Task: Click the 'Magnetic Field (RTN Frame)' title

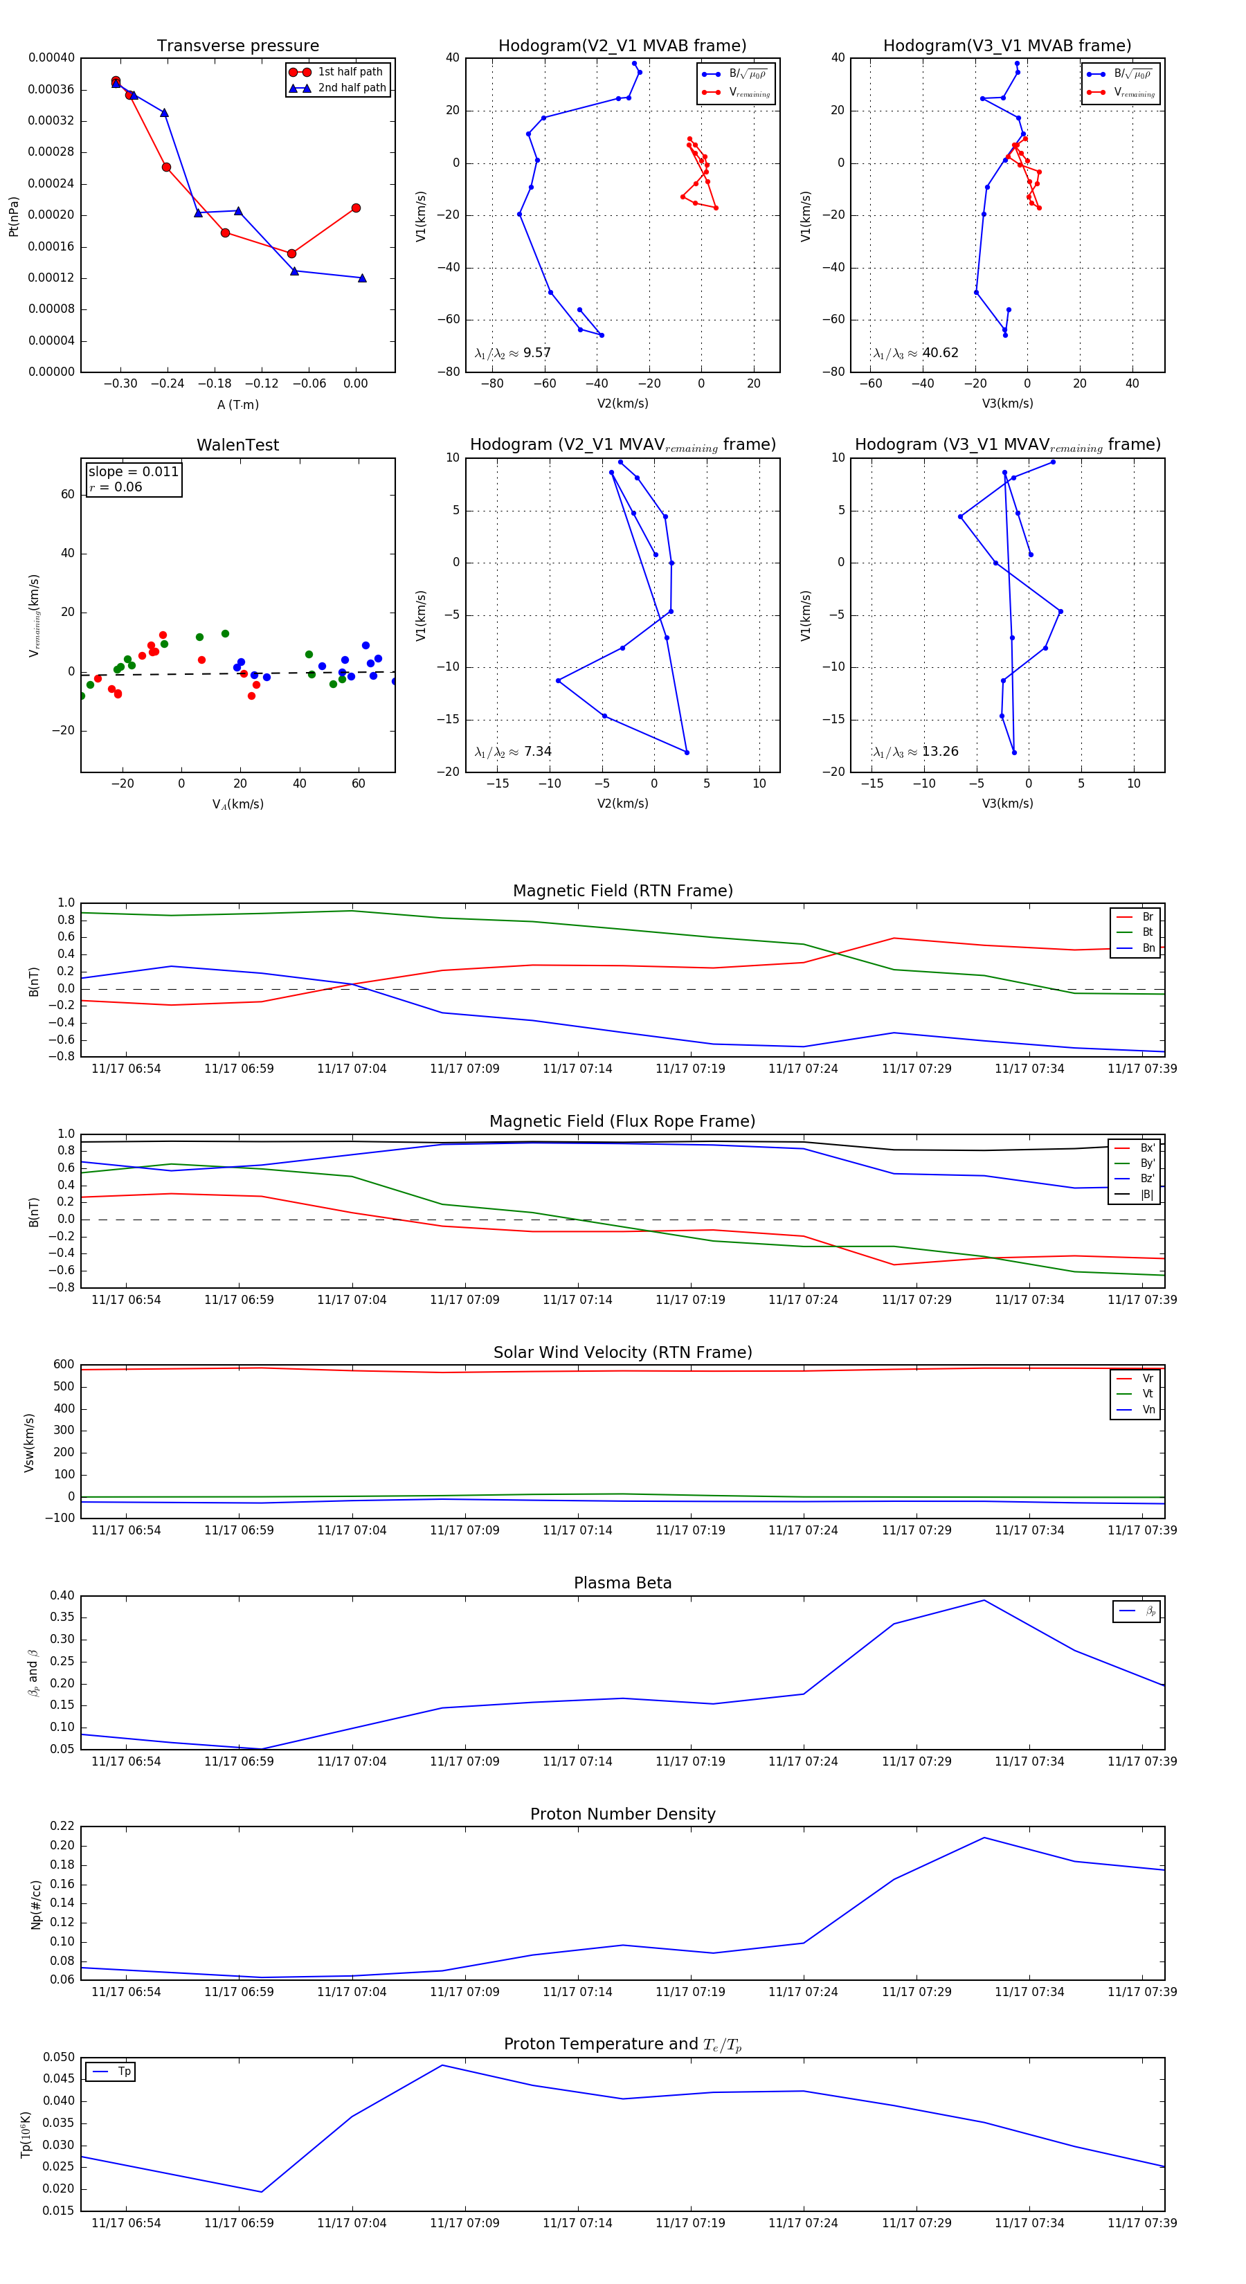Action: [622, 890]
